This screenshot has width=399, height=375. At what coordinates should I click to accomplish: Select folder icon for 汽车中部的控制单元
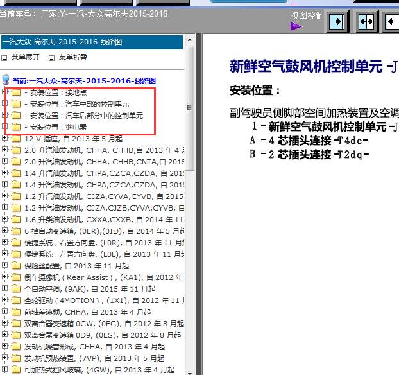click(x=16, y=103)
